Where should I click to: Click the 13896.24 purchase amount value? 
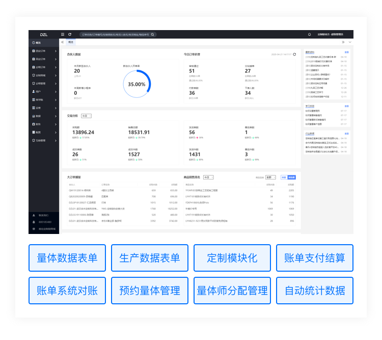(84, 133)
